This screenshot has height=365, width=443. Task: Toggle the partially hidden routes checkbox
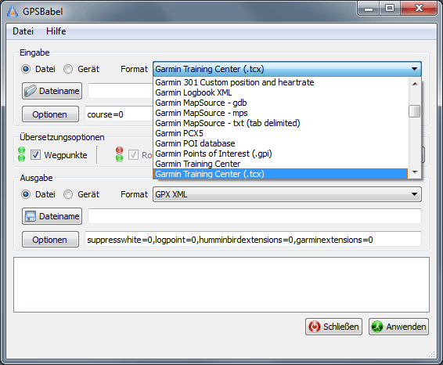(x=133, y=154)
